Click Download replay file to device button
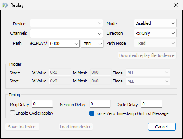 (147, 55)
